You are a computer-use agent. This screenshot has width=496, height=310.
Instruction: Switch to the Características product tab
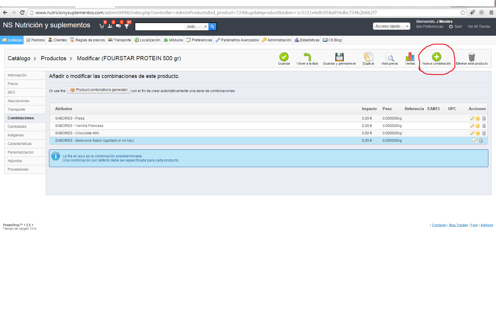coord(25,144)
